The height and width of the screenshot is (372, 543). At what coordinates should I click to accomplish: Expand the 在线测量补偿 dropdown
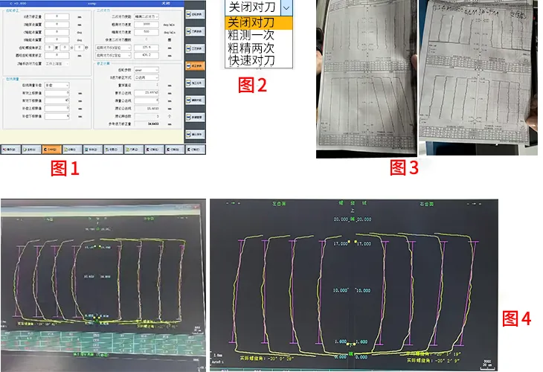click(x=56, y=85)
